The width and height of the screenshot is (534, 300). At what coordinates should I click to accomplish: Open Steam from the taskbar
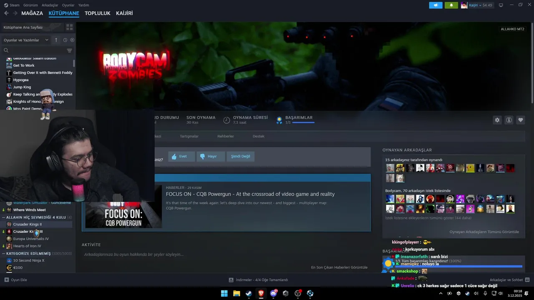249,293
